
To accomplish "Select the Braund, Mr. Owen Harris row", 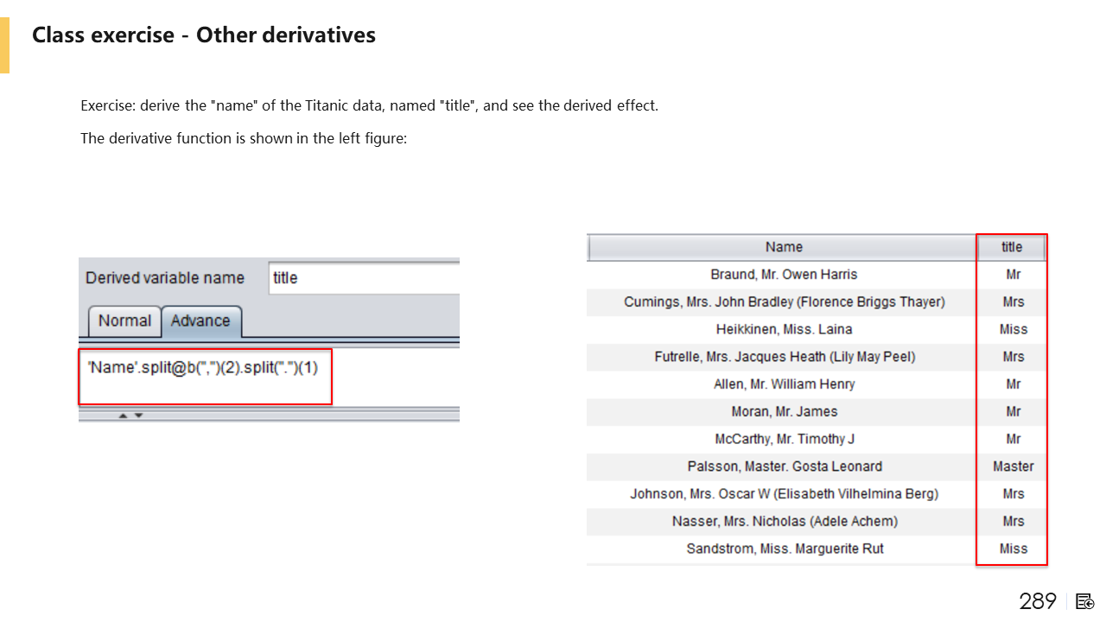I will coord(784,275).
